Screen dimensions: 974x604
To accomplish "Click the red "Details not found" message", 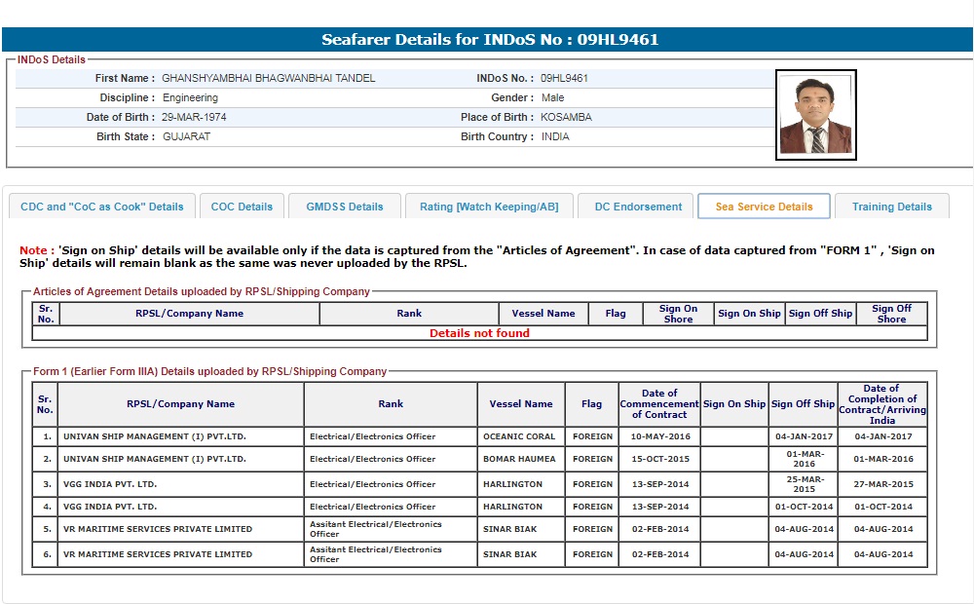I will click(479, 333).
